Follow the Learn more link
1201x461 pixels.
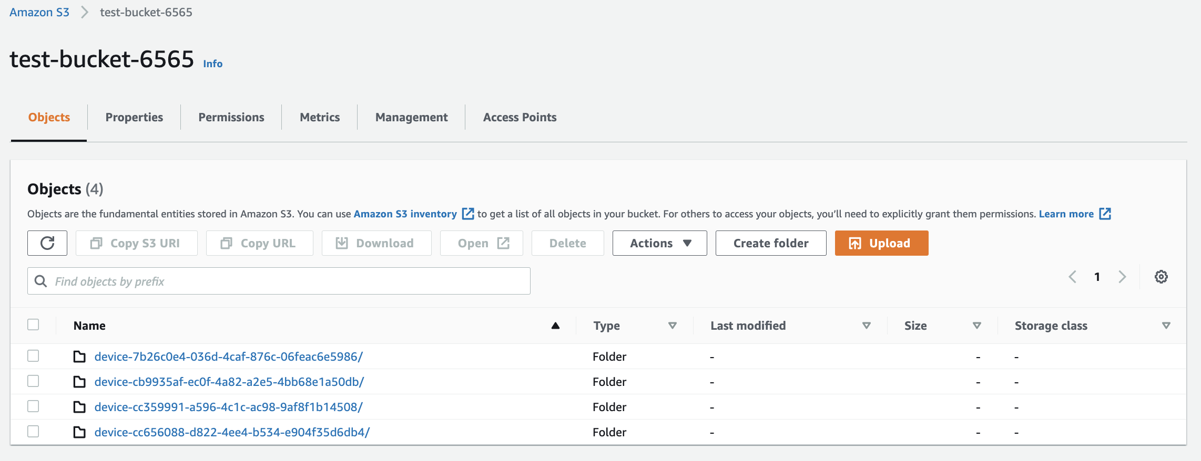[1066, 214]
